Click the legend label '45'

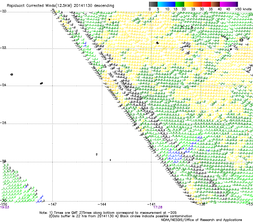228,9
